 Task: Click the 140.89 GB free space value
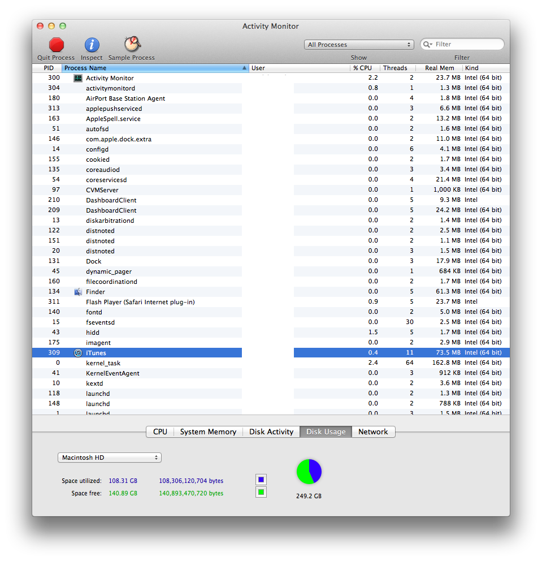coord(123,493)
